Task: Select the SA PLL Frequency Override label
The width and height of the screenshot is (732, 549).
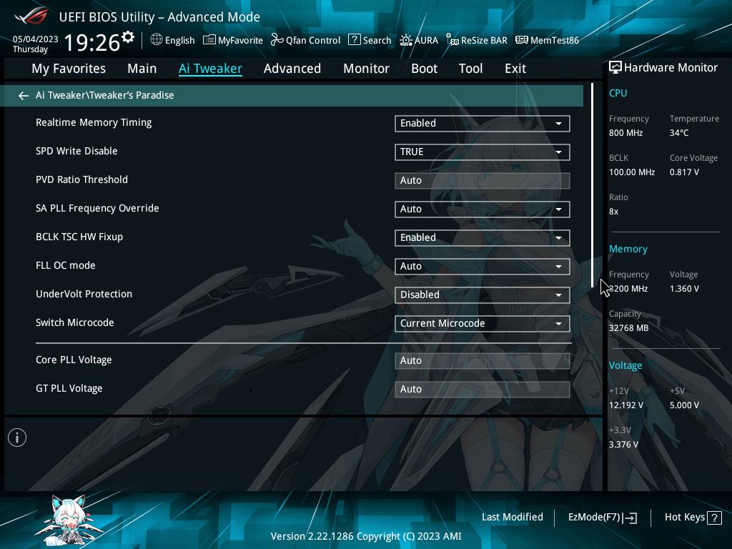Action: (x=97, y=208)
